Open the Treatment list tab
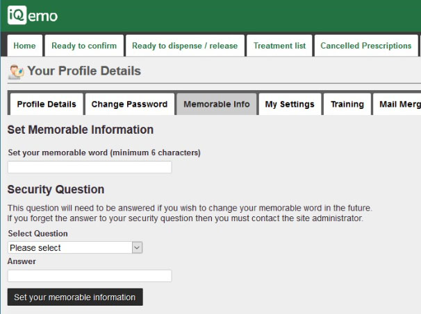 point(279,46)
